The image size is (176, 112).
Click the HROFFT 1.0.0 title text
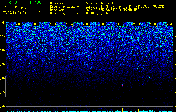coord(22,2)
